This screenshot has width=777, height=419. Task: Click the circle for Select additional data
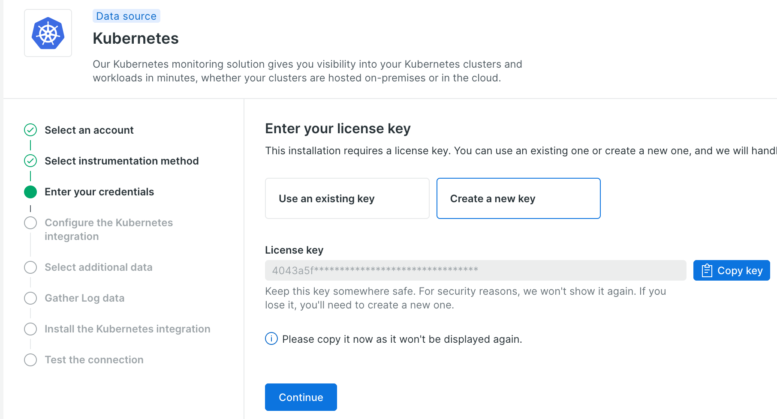(30, 267)
